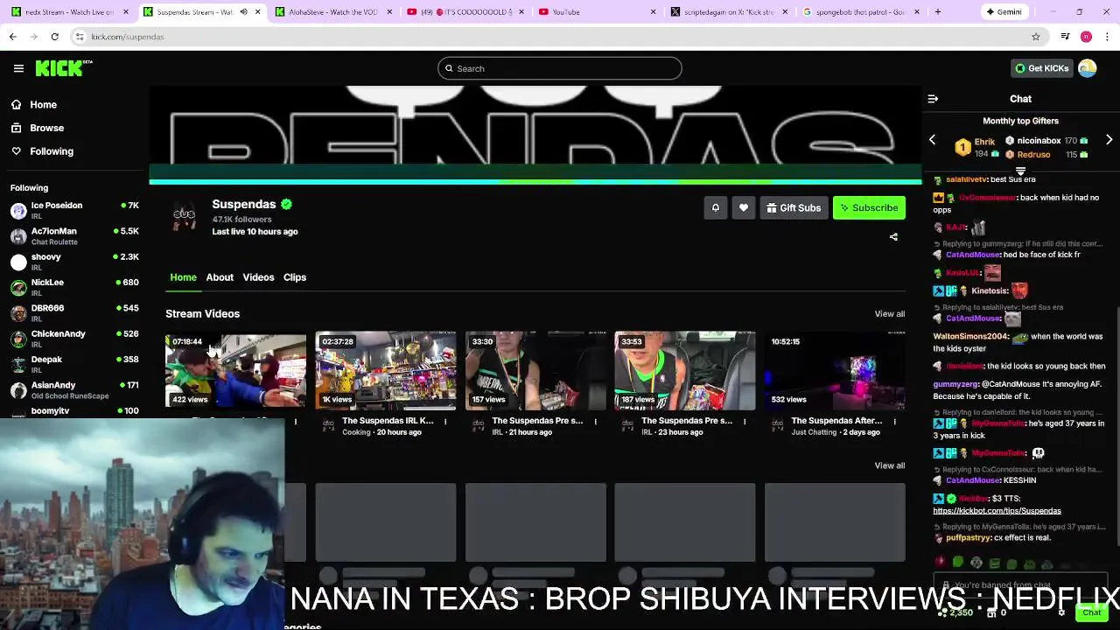Click the Get KICKs button
Image resolution: width=1120 pixels, height=630 pixels.
(x=1041, y=68)
